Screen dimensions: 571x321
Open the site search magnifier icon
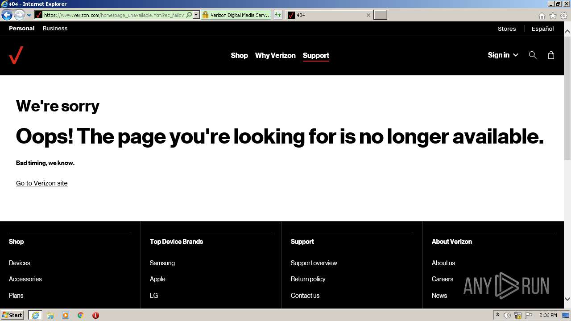[533, 55]
